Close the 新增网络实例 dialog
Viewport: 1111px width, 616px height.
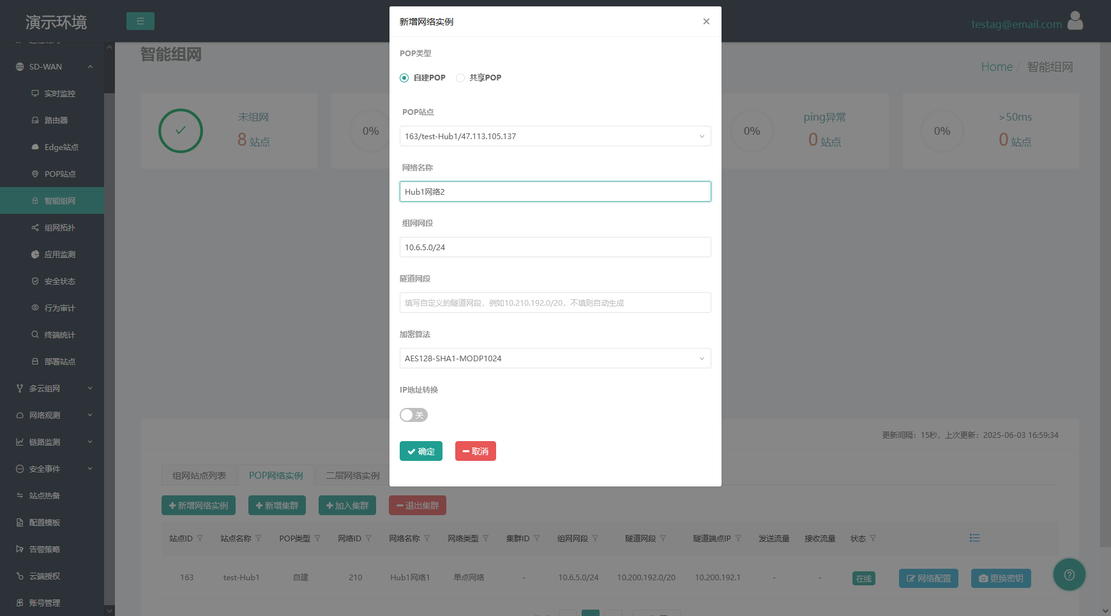(706, 21)
